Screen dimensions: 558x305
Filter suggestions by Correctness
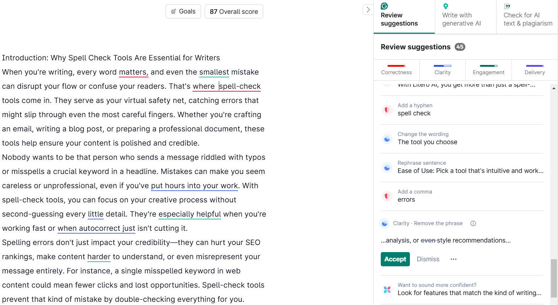396,70
